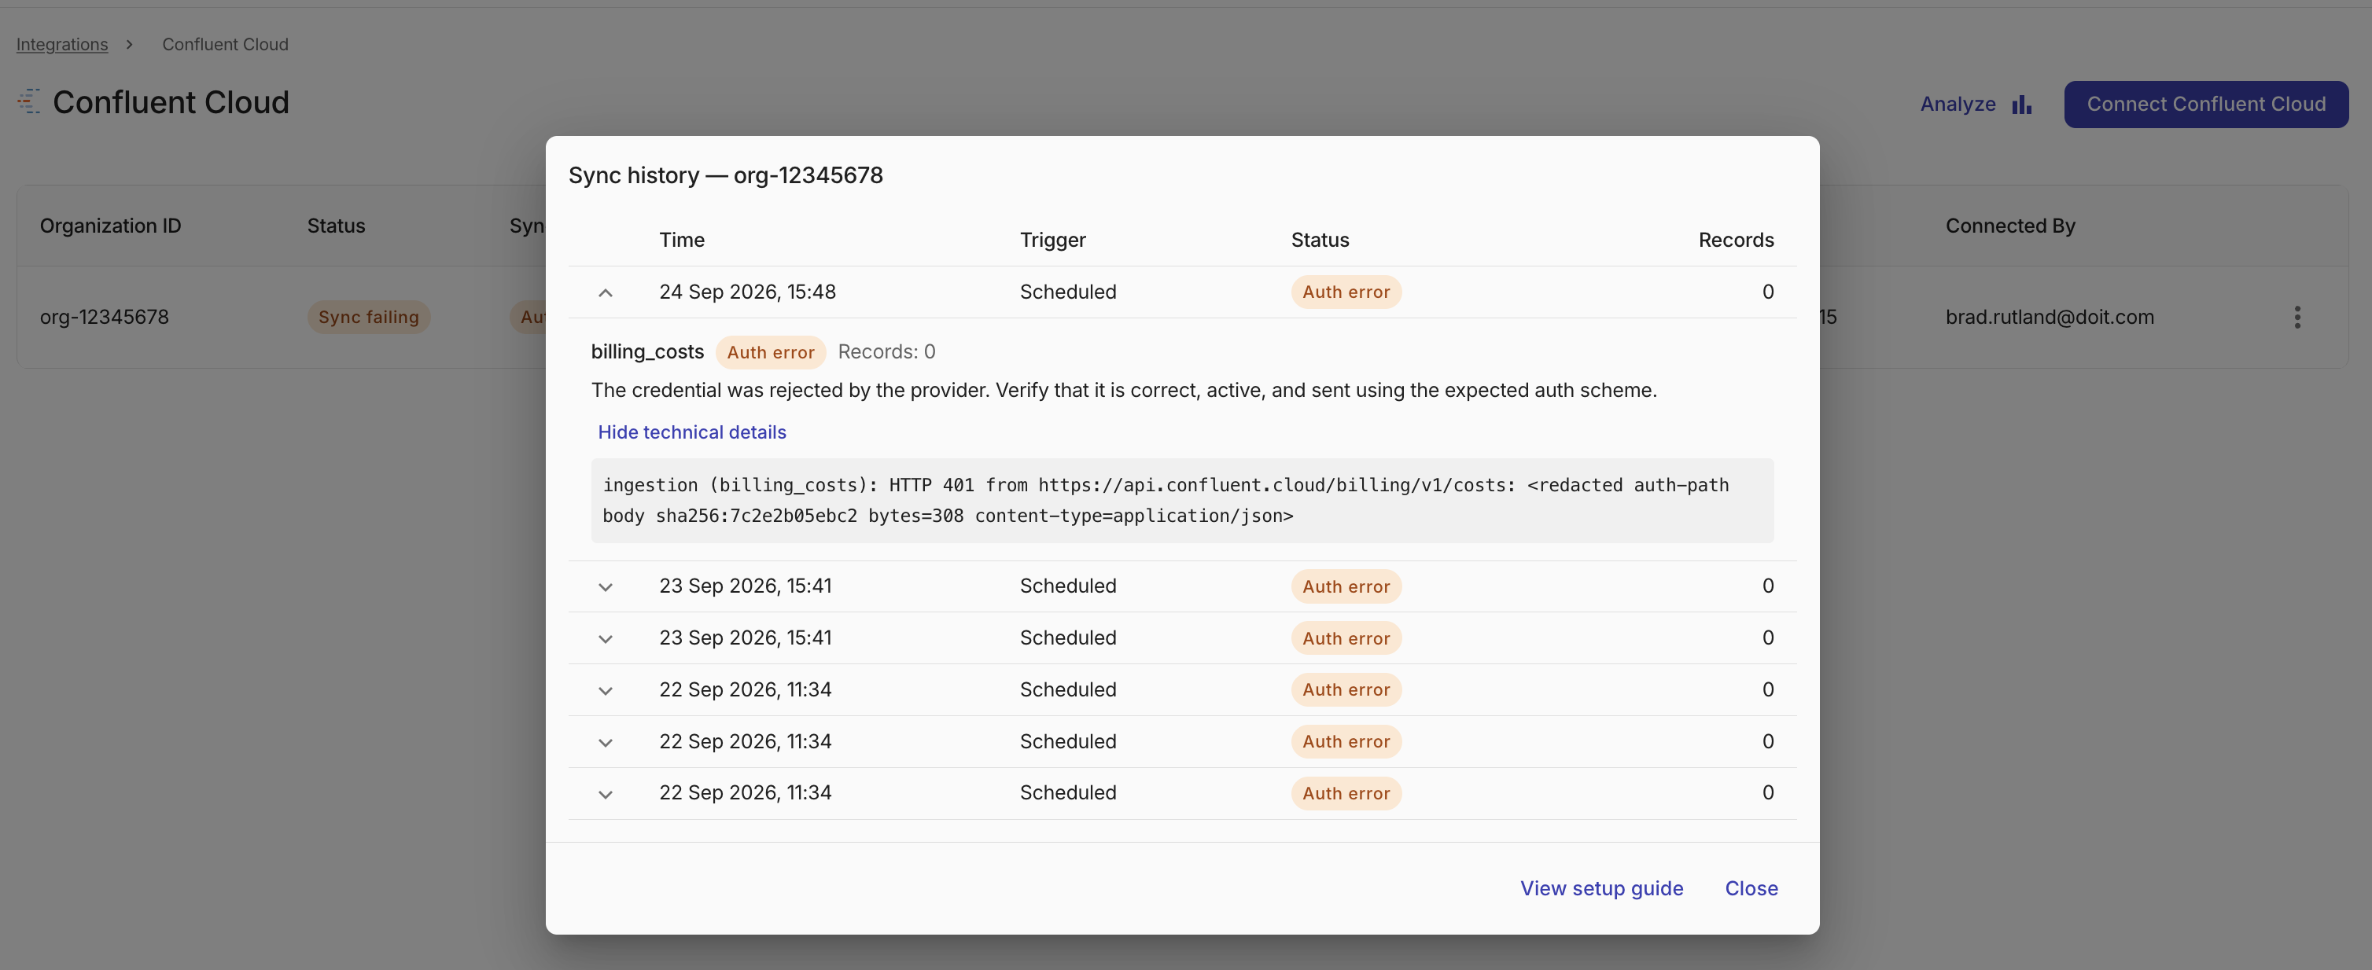Expand the first 23 Sep 2026, 15:41 row
The height and width of the screenshot is (970, 2372).
(605, 587)
